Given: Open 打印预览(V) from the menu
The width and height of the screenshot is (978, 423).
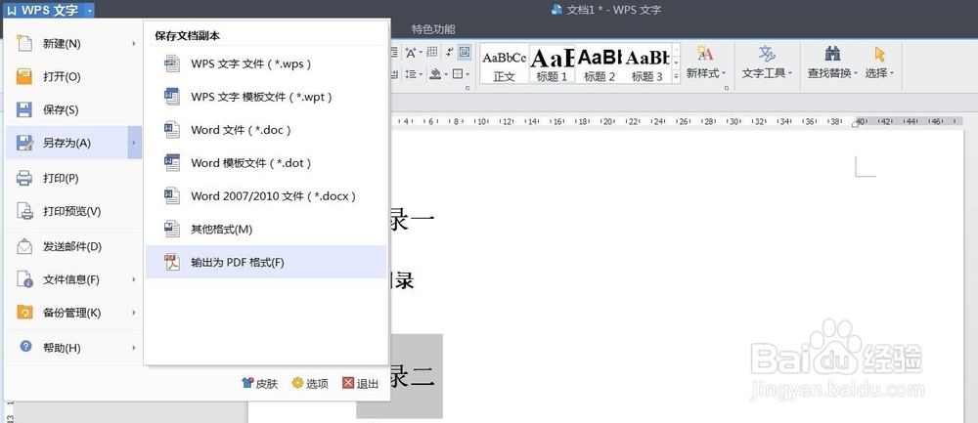Looking at the screenshot, I should coord(73,211).
